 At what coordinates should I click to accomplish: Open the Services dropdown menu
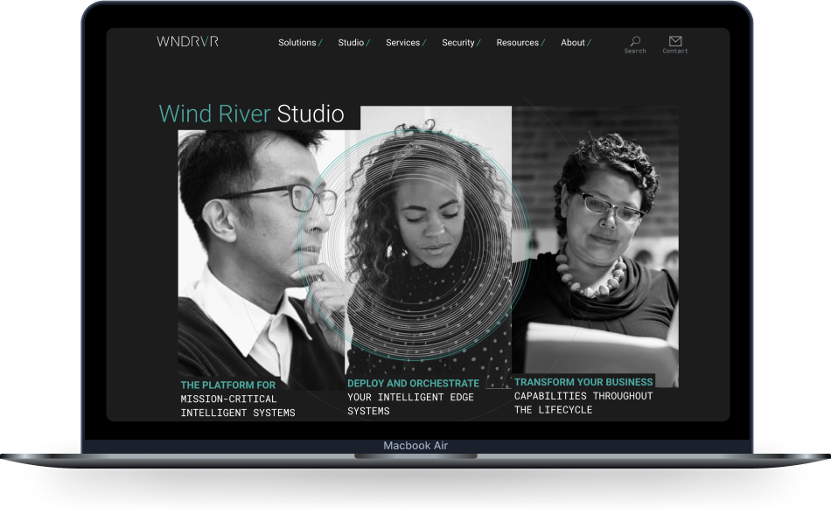[x=404, y=42]
